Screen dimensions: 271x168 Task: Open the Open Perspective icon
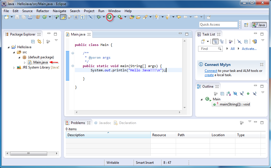click(x=246, y=25)
